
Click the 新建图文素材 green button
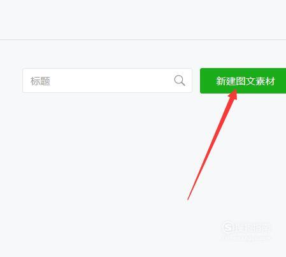pyautogui.click(x=243, y=81)
